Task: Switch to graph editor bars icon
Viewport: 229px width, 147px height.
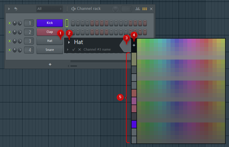Action: point(138,9)
